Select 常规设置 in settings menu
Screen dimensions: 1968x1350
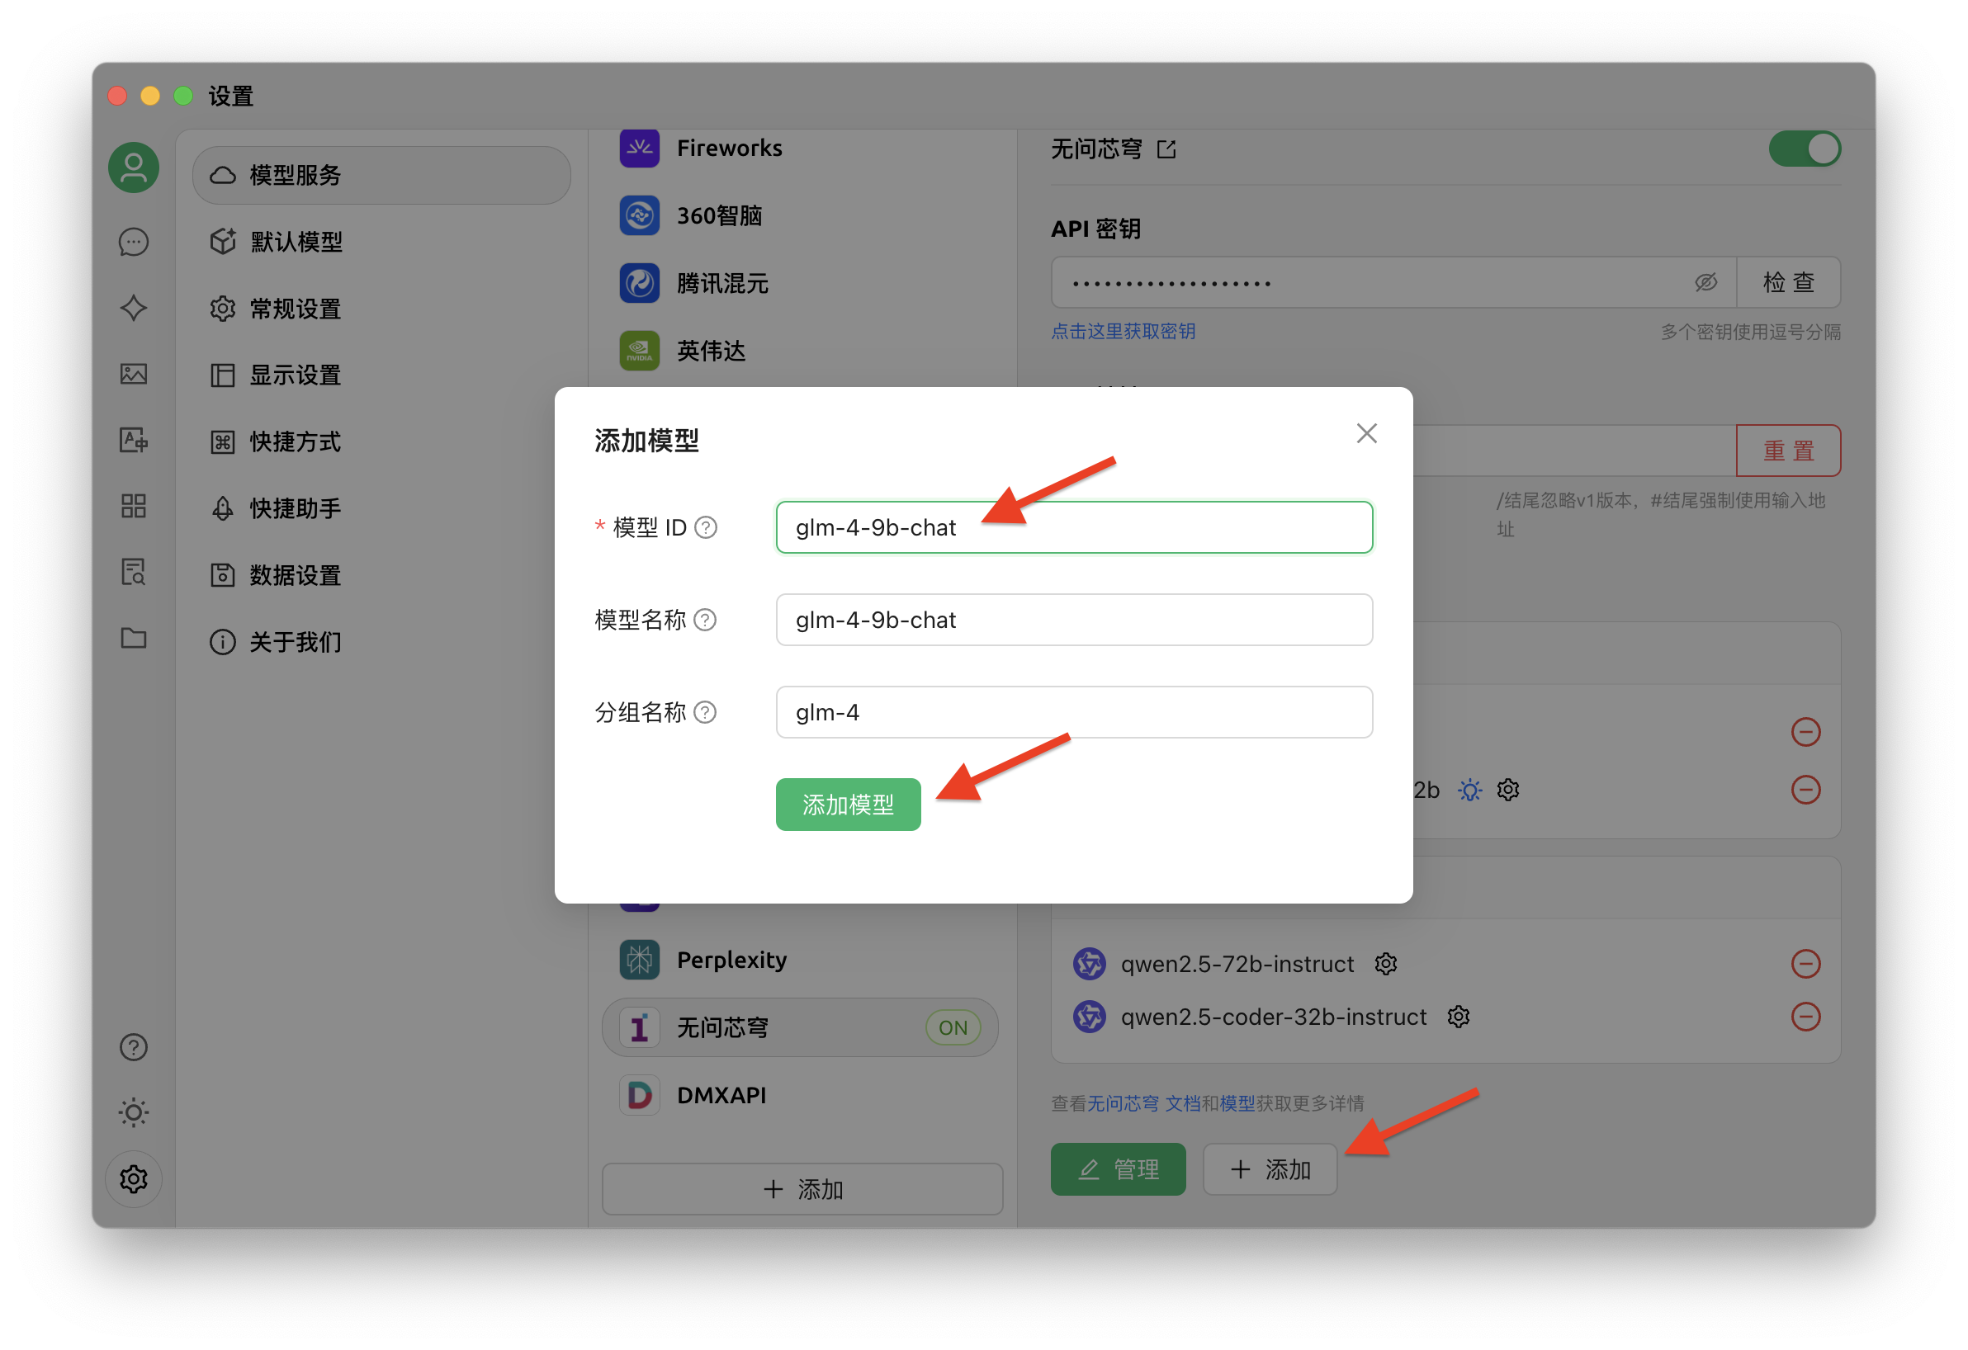click(381, 309)
